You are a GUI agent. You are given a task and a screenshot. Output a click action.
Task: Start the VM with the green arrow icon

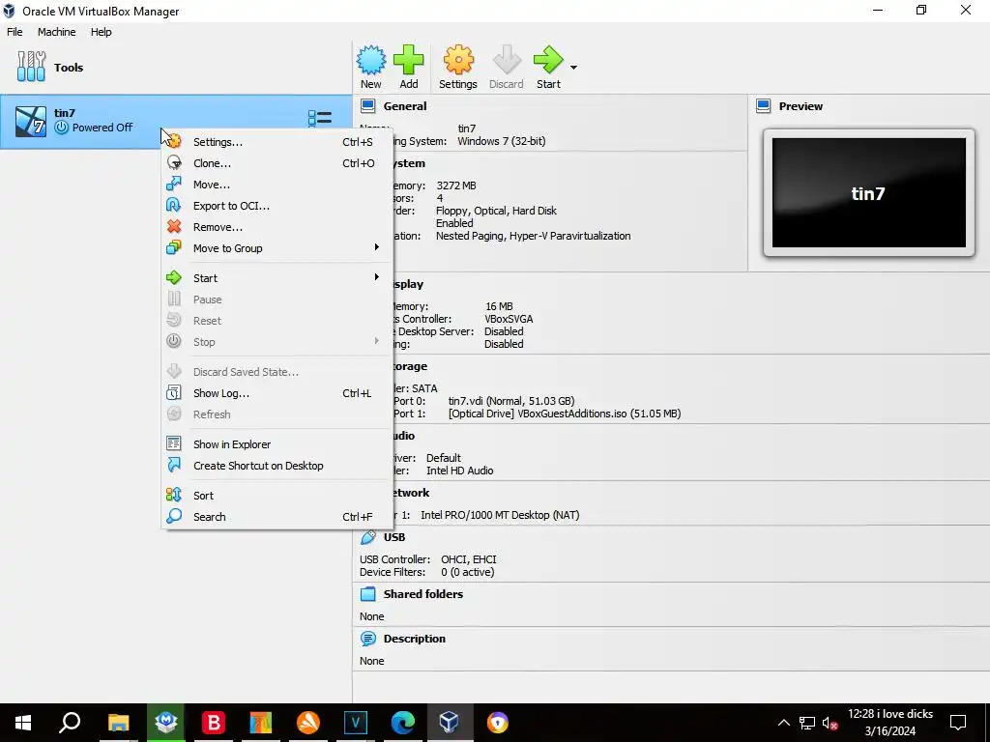(548, 61)
